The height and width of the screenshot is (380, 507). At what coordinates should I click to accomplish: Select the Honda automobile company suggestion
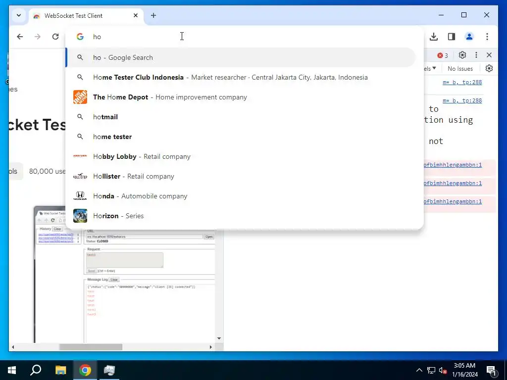(x=241, y=196)
